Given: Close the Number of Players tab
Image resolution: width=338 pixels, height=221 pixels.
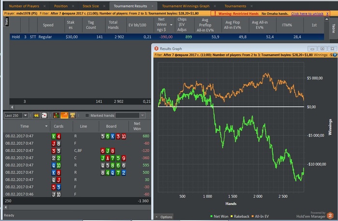Looking at the screenshot, I should point(44,6).
